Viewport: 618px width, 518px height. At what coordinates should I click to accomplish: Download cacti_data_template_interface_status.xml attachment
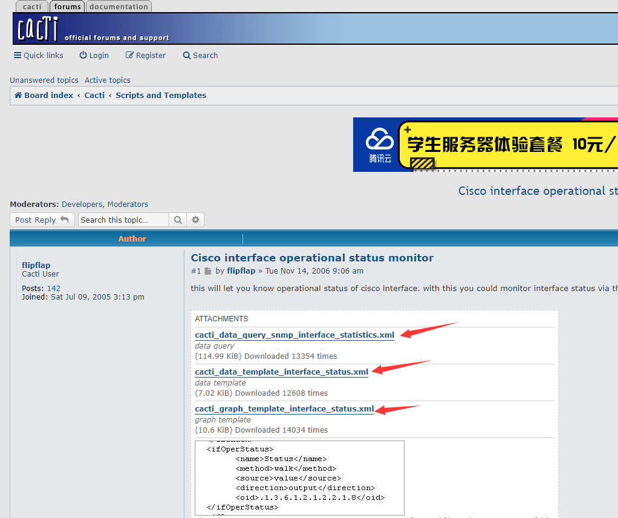click(x=282, y=372)
